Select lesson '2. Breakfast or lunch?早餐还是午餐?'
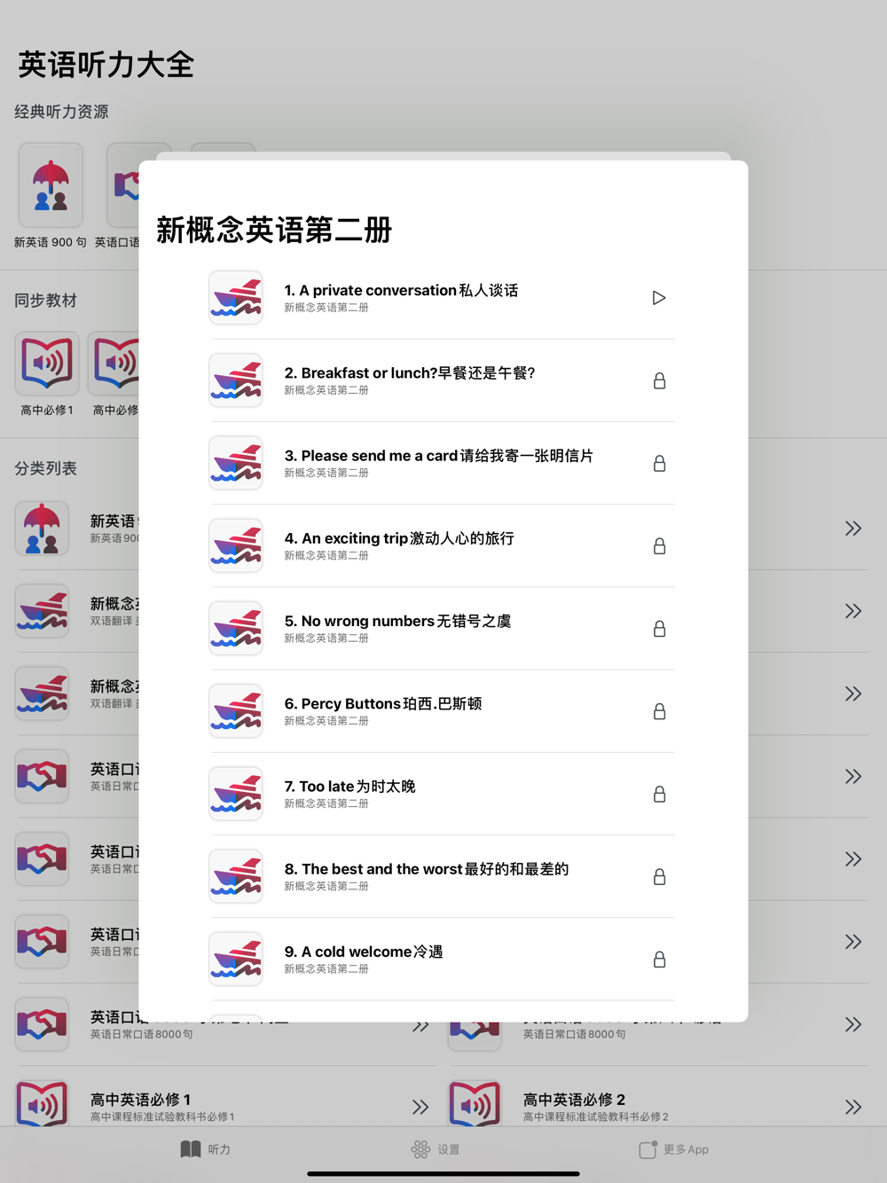Viewport: 887px width, 1183px height. pyautogui.click(x=410, y=372)
